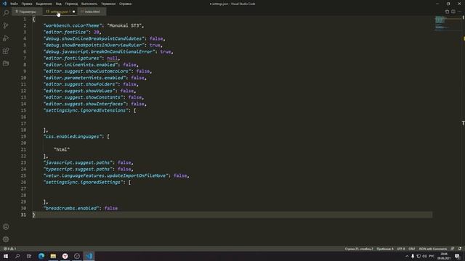The width and height of the screenshot is (465, 261).
Task: Open the Search view in activity bar
Action: tap(6, 13)
